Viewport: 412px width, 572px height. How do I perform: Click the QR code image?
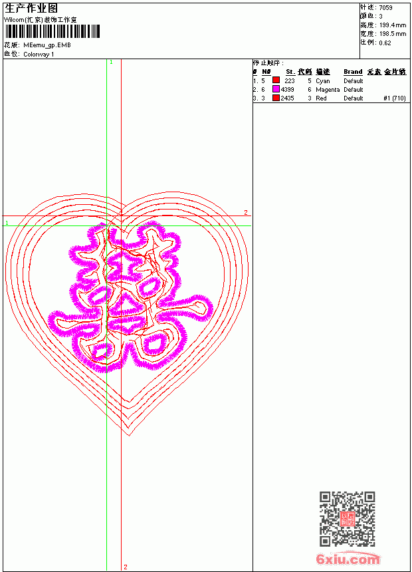(347, 519)
